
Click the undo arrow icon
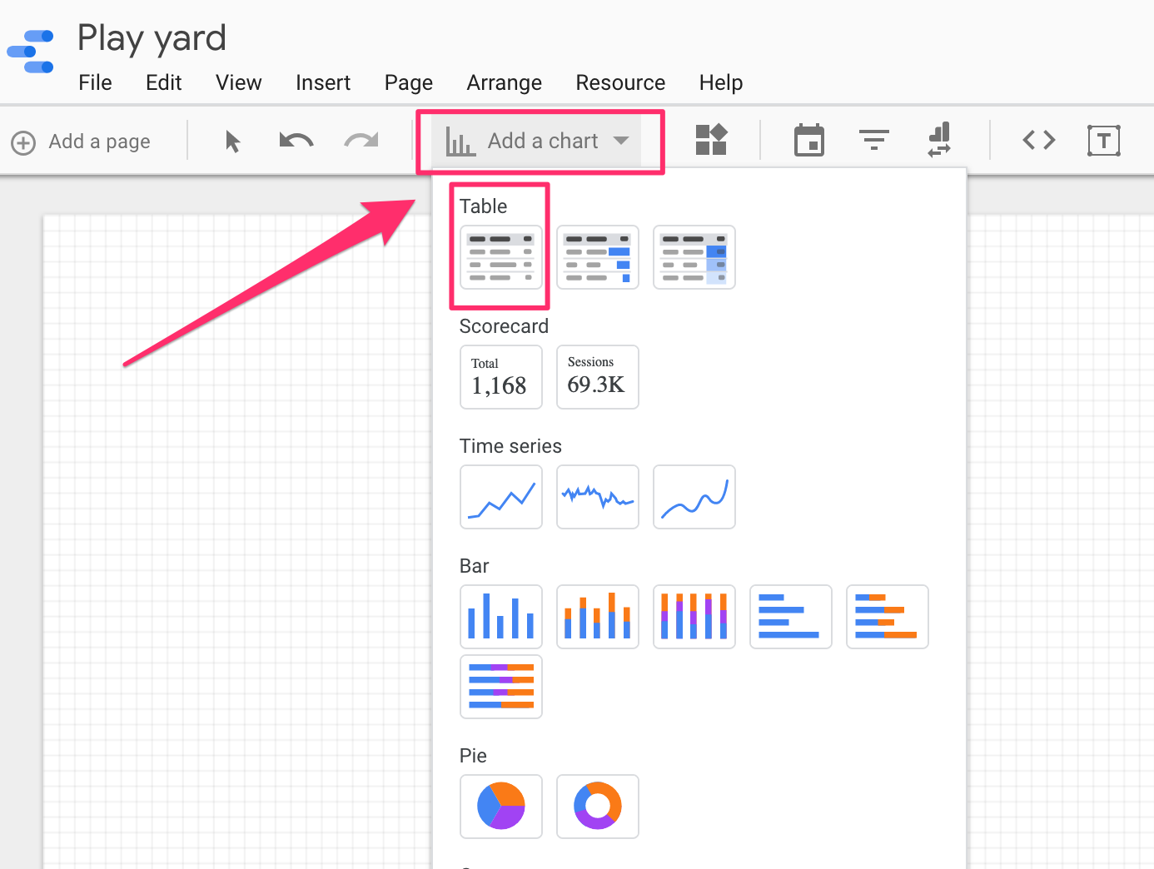coord(296,140)
